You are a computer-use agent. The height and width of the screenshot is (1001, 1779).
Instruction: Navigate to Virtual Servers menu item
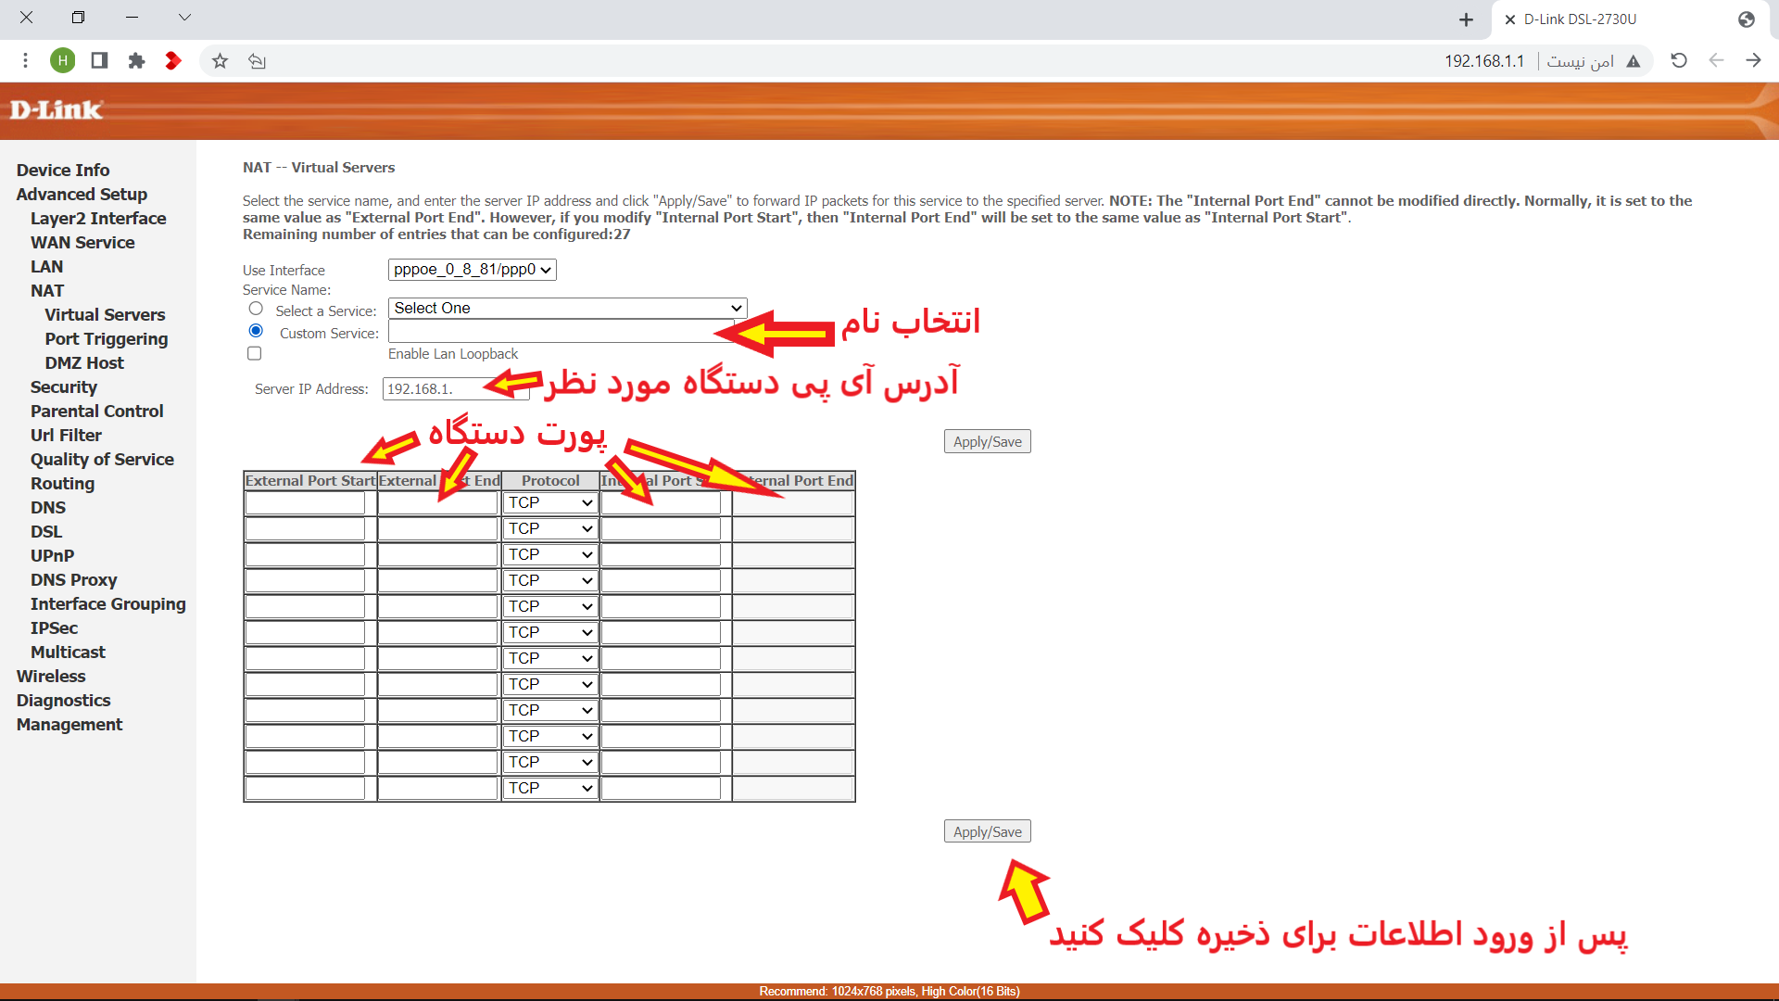pos(103,314)
